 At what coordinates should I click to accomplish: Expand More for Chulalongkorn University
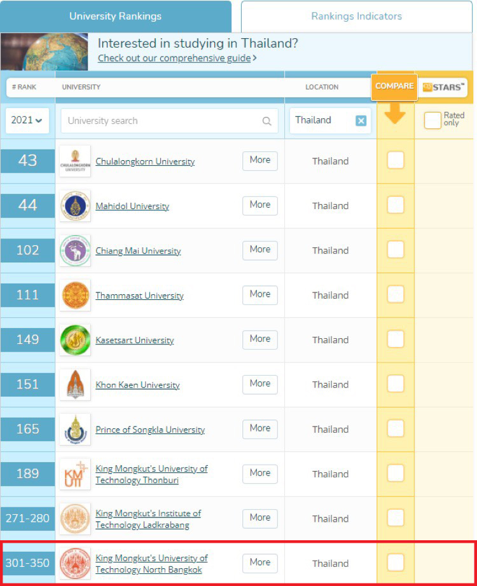pos(260,161)
